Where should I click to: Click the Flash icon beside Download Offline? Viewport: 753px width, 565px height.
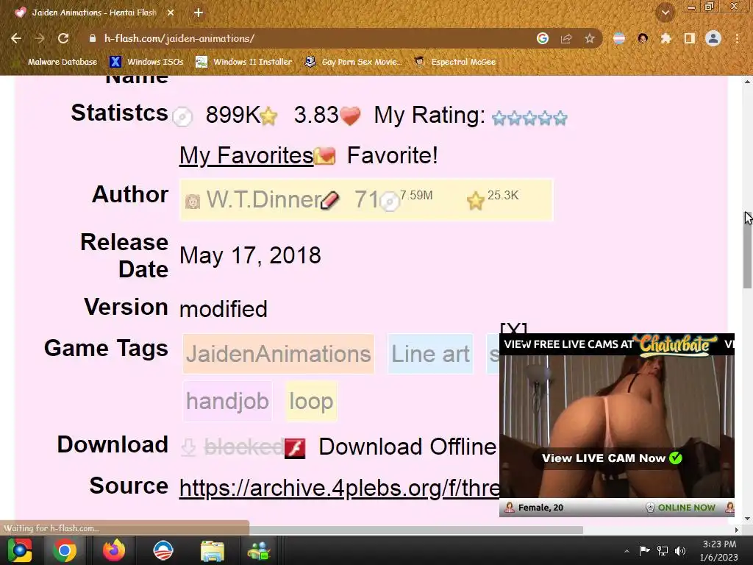pyautogui.click(x=295, y=448)
